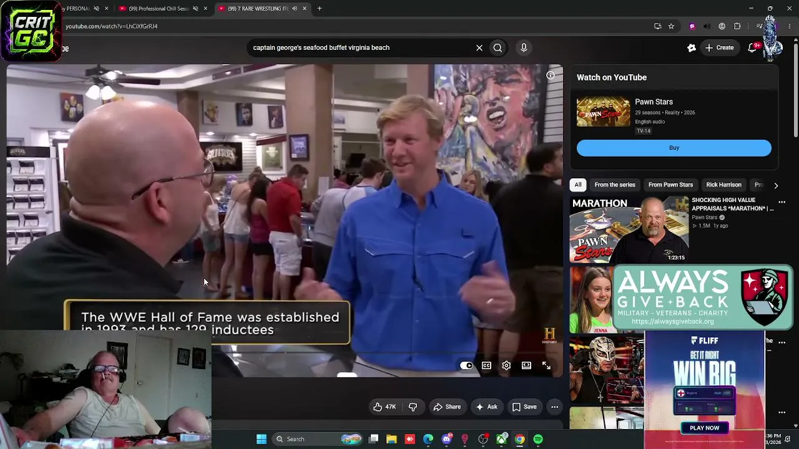Run the YouTube search with magnifier button
Image resolution: width=799 pixels, height=449 pixels.
[498, 47]
